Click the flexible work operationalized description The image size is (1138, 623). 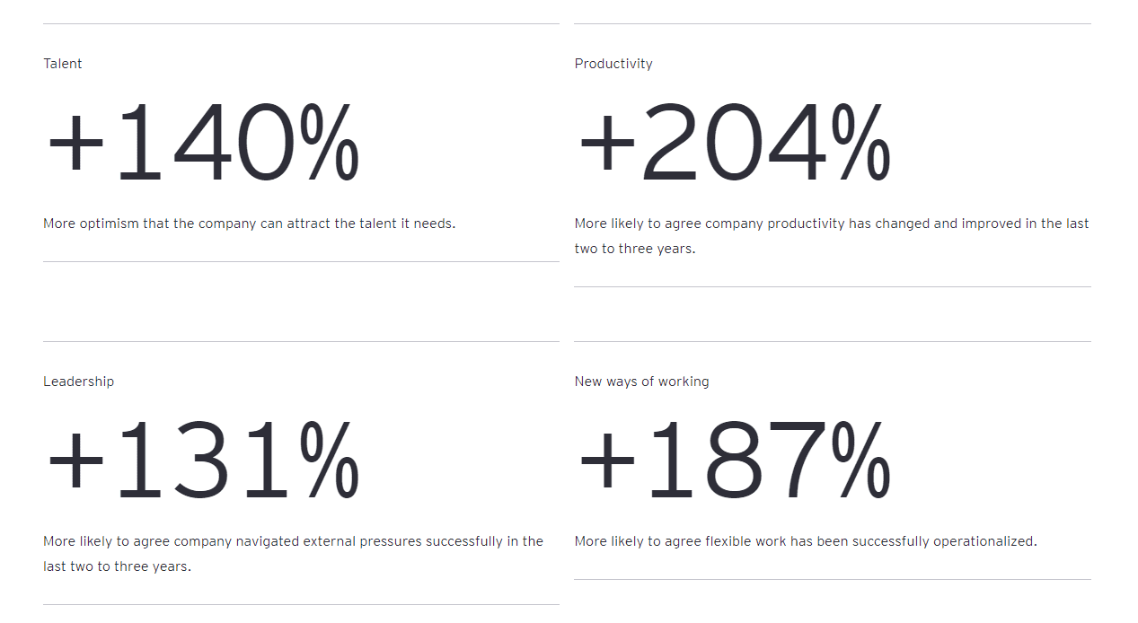click(x=806, y=541)
